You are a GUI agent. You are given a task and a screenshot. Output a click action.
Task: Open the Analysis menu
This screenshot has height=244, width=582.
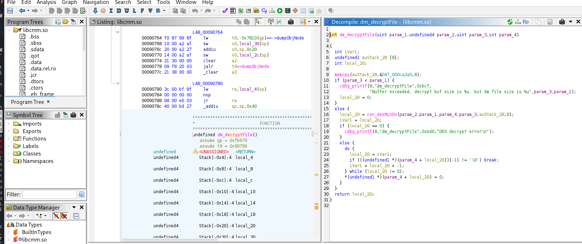[46, 2]
